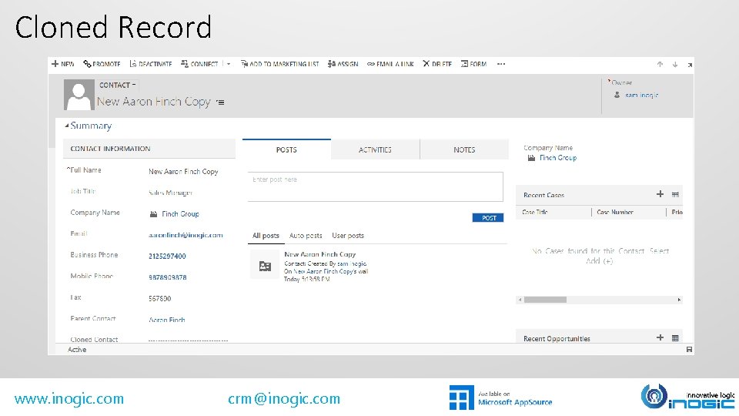Click the Recent Cases horizontal scrollbar thumb
The image size is (739, 416).
(545, 300)
